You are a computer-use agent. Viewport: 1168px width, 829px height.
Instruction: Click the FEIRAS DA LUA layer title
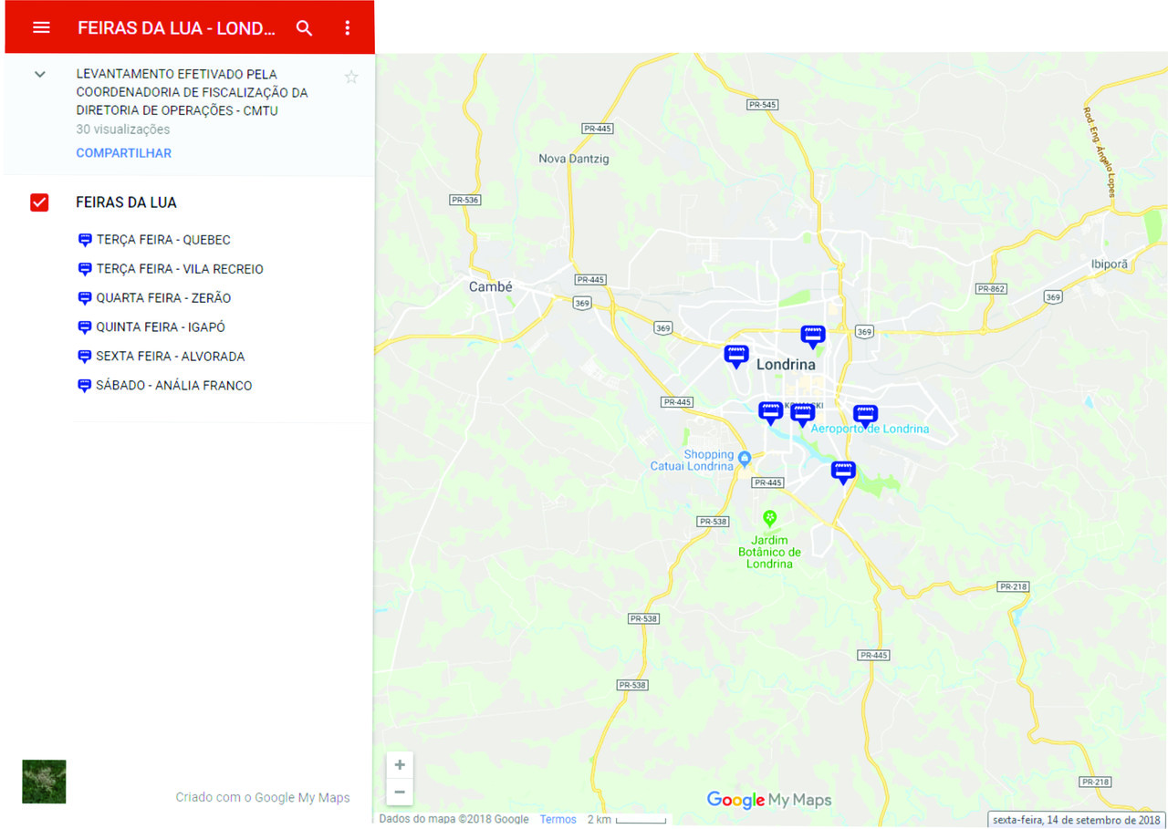pyautogui.click(x=126, y=202)
